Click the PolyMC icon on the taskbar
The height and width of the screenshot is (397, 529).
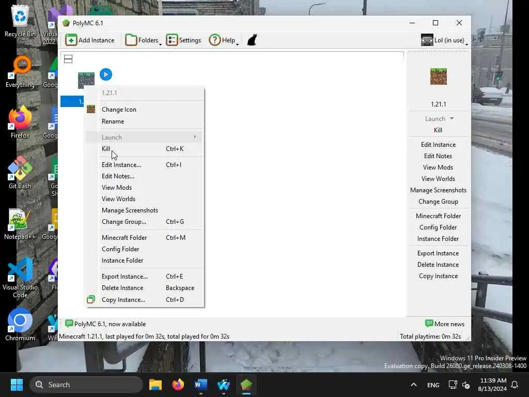tap(246, 385)
